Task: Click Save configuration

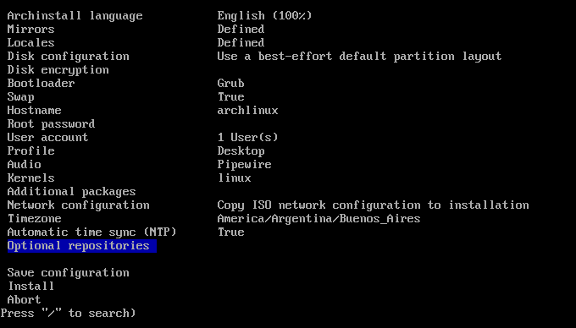Action: [x=69, y=273]
